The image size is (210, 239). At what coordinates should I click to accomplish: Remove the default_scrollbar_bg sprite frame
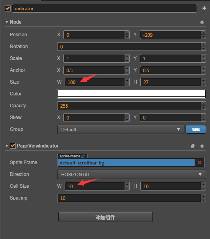[x=199, y=162]
